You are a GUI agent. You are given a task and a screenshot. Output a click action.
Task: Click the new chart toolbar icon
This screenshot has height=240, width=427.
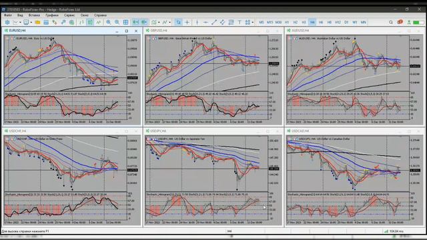15,22
